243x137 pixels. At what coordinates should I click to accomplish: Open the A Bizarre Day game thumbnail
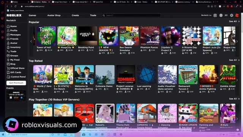191,36
